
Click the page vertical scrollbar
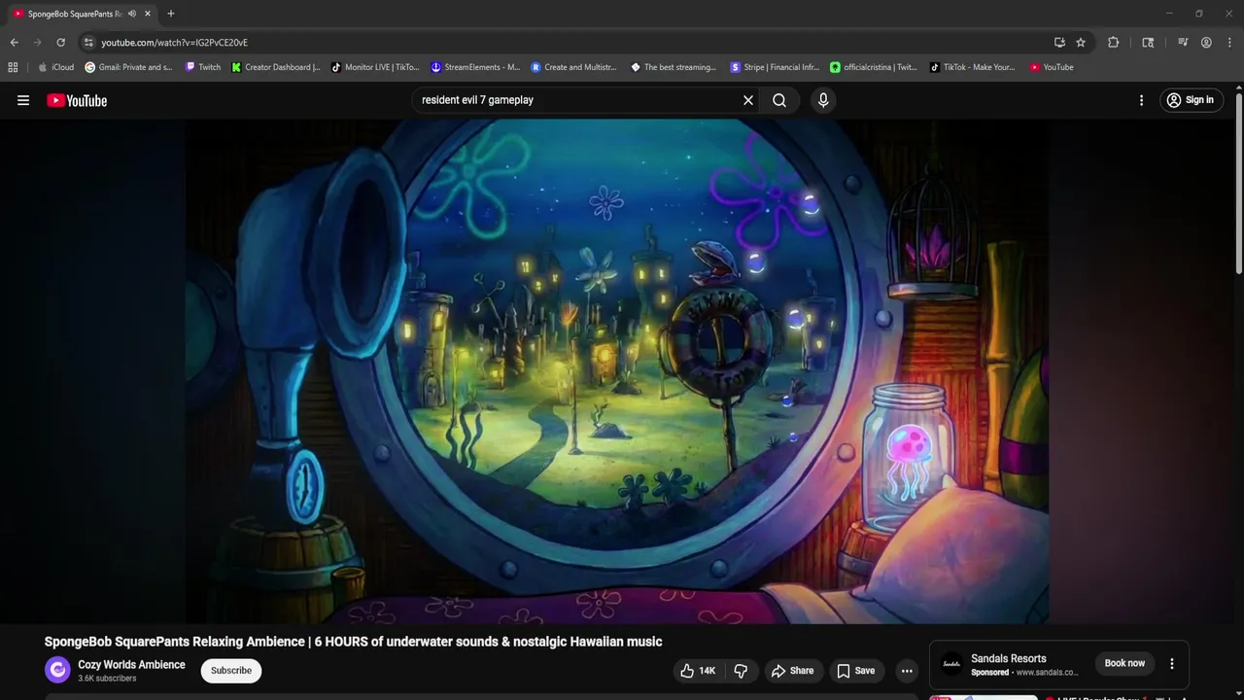coord(1239,185)
